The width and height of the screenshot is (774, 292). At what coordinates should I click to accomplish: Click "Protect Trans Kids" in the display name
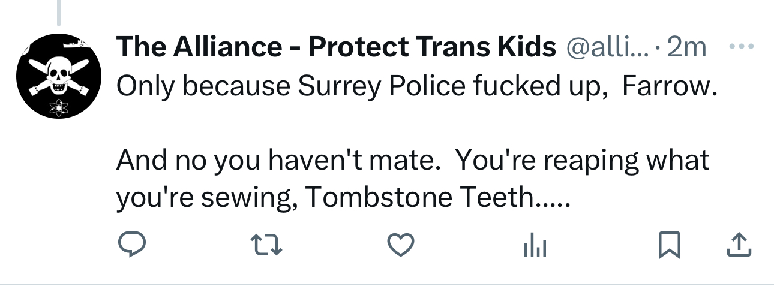coord(432,47)
